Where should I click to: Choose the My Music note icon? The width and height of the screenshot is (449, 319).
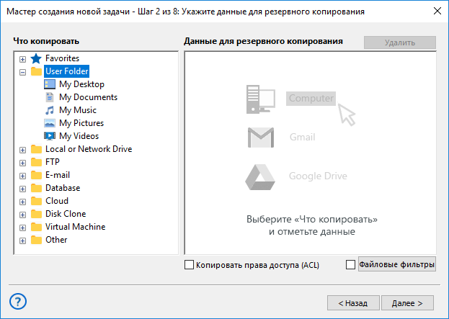pyautogui.click(x=50, y=110)
